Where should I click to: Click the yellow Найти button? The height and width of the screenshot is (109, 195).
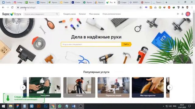pyautogui.click(x=126, y=44)
